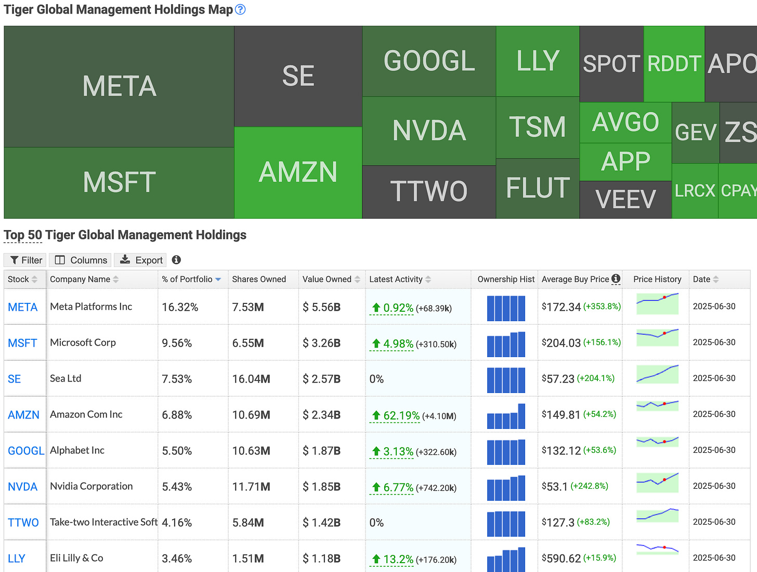The width and height of the screenshot is (757, 572).
Task: Select the SE tile in holdings map
Action: (298, 77)
